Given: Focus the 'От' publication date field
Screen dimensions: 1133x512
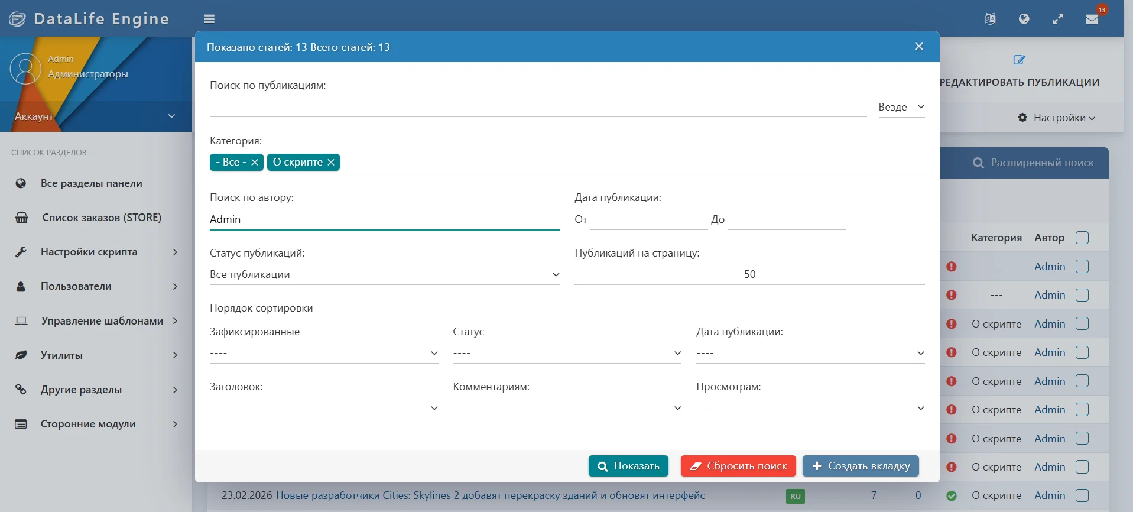Looking at the screenshot, I should [648, 219].
